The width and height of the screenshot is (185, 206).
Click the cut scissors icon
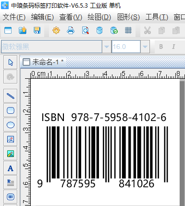pyautogui.click(x=148, y=30)
